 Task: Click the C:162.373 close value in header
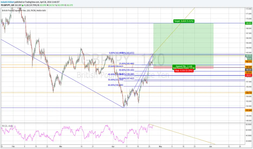click(69, 5)
